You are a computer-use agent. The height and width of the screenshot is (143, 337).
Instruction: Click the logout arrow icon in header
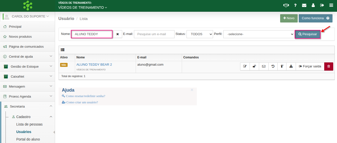tap(322, 5)
